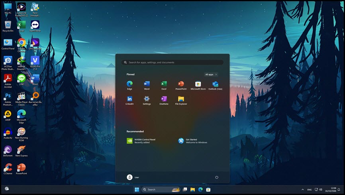
Task: Select Control Panel desktop icon
Action: (8, 44)
